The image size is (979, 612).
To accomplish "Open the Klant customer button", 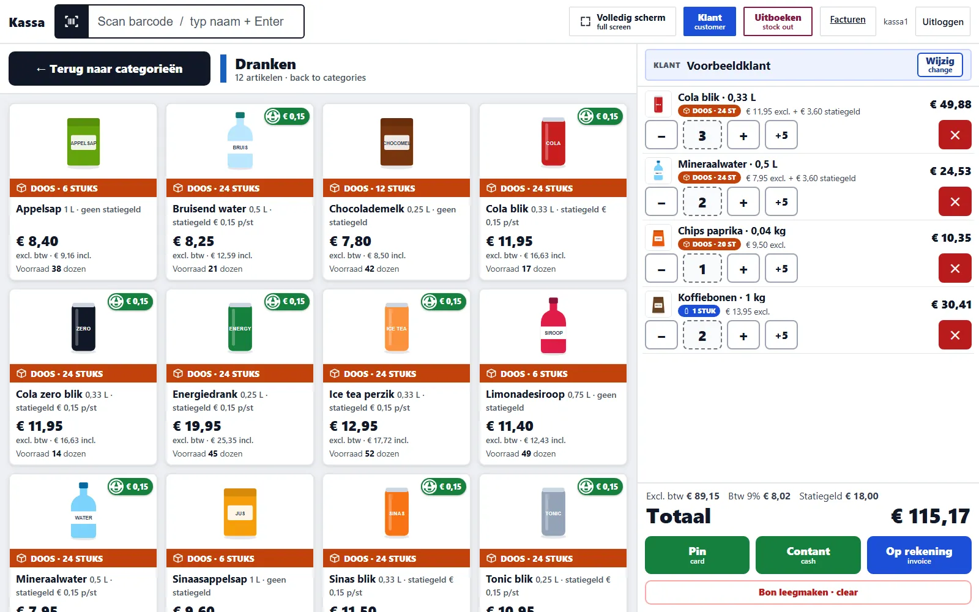I will [x=710, y=21].
